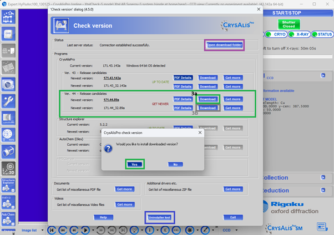
Task: Click the play images button
Action: (85, 230)
